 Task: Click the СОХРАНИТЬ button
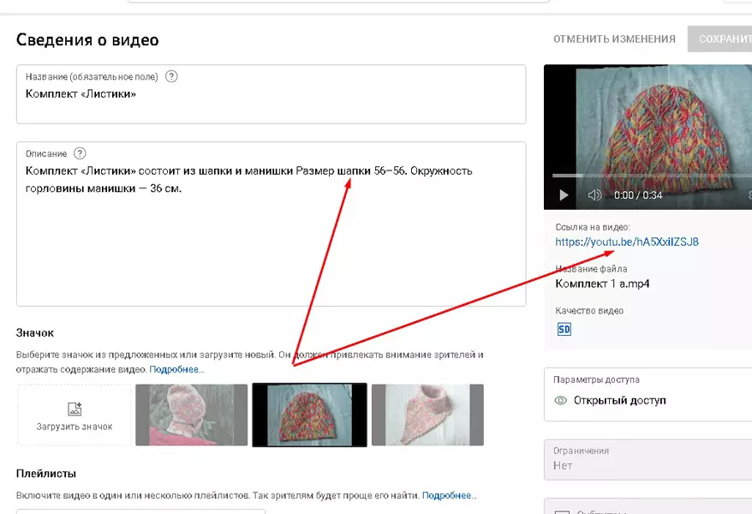pyautogui.click(x=720, y=39)
